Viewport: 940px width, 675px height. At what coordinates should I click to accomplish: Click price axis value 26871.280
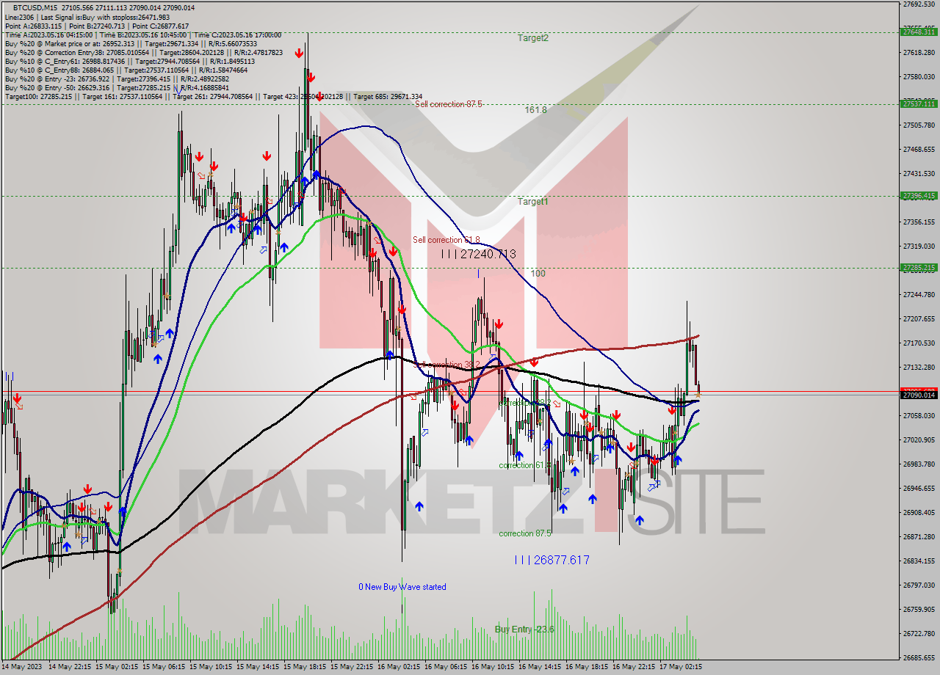(919, 536)
